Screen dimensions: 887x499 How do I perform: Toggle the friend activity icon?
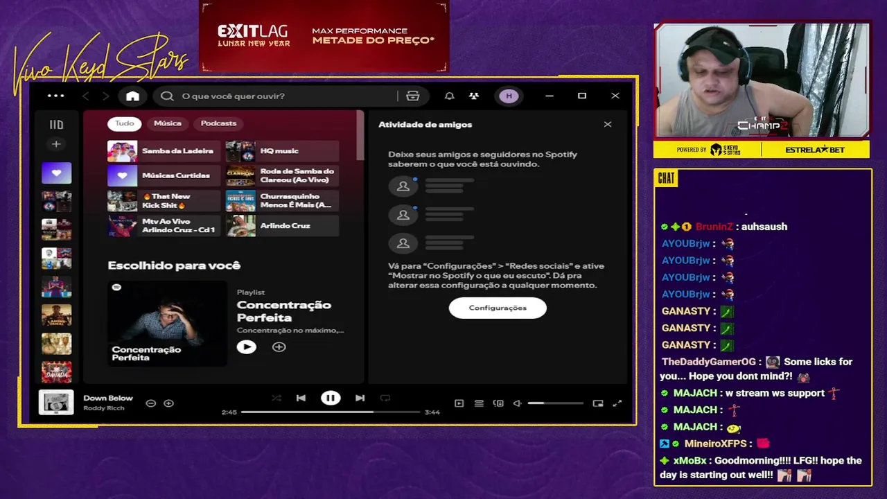point(474,96)
